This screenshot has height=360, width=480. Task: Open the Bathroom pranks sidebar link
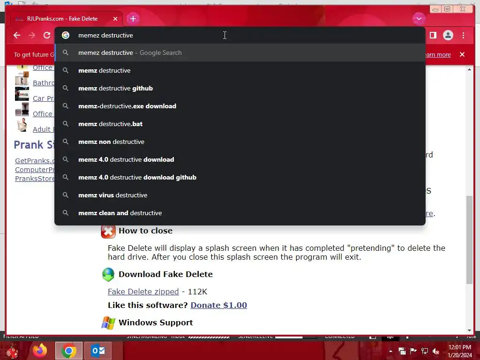coord(44,82)
